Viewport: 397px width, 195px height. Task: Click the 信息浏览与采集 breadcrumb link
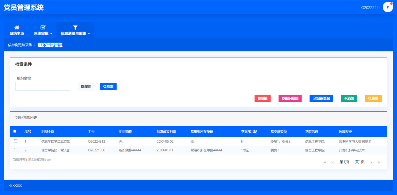[20, 45]
